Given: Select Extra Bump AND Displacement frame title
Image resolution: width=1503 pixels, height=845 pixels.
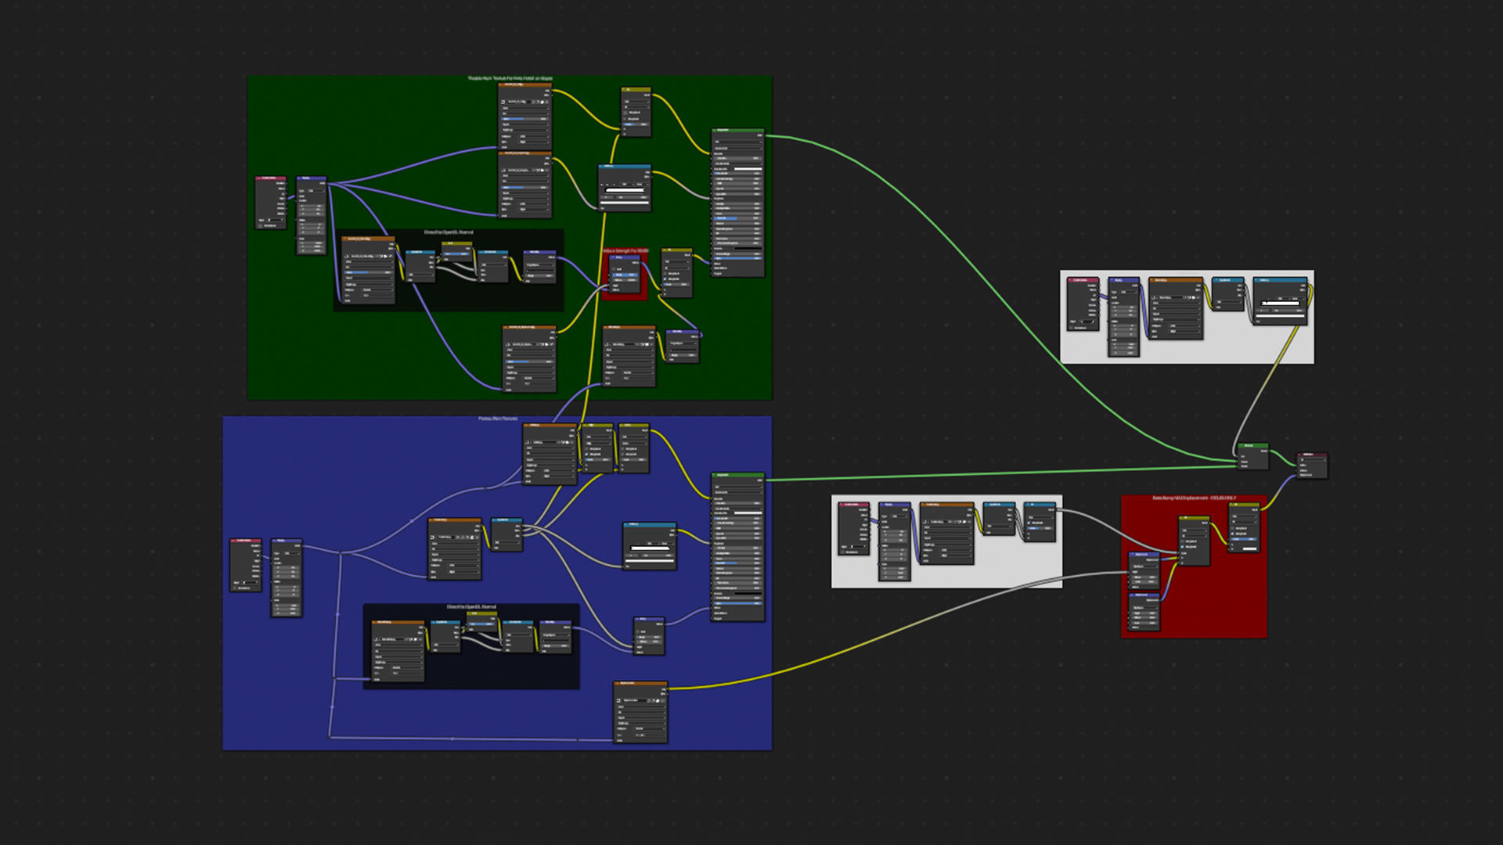Looking at the screenshot, I should (1195, 498).
